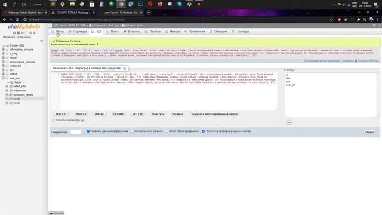Switch to the Structure tab

pos(78,32)
